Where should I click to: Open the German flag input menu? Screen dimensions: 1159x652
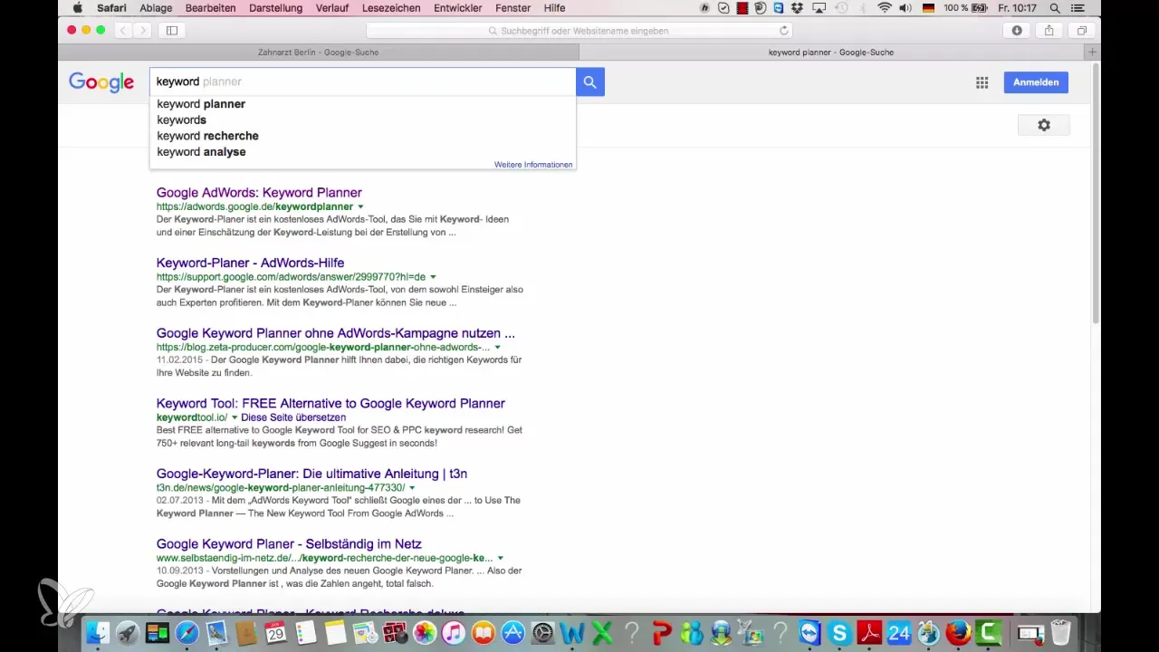[928, 8]
